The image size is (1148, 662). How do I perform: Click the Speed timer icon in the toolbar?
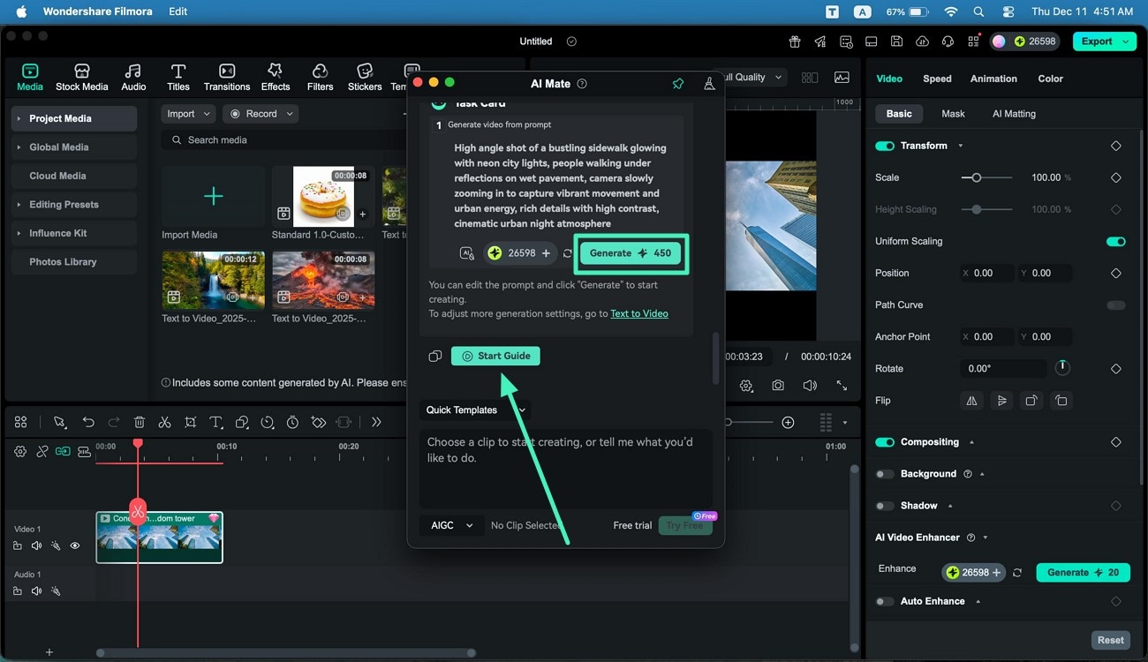(292, 422)
